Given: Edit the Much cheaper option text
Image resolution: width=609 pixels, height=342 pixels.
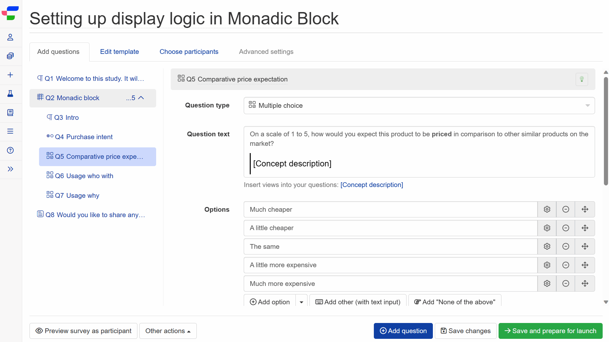Looking at the screenshot, I should click(390, 209).
